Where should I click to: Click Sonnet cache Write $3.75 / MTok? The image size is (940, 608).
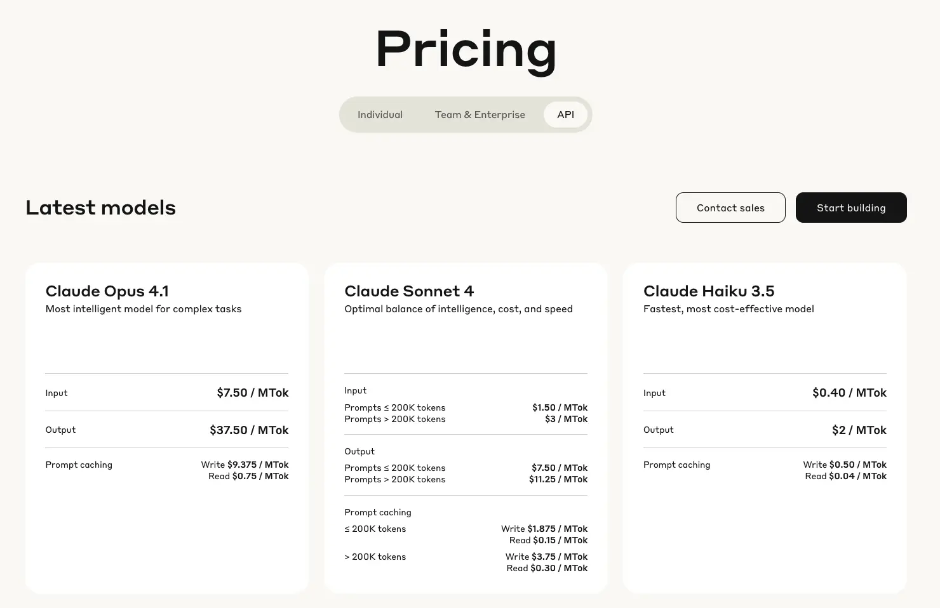[x=547, y=557]
